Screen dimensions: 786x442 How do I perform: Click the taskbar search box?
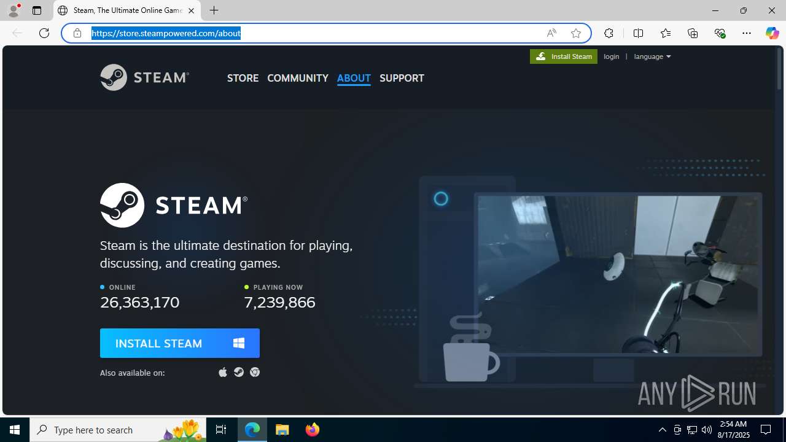tap(118, 430)
